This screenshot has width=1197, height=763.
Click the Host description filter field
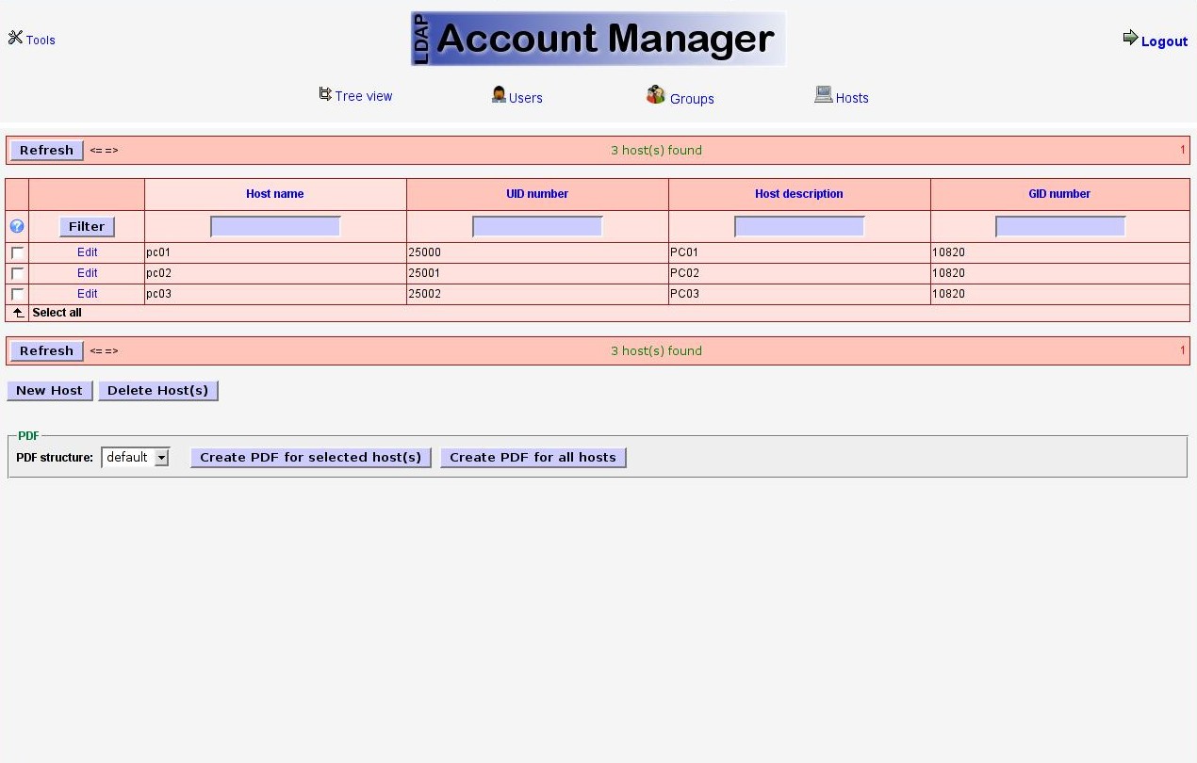tap(799, 227)
